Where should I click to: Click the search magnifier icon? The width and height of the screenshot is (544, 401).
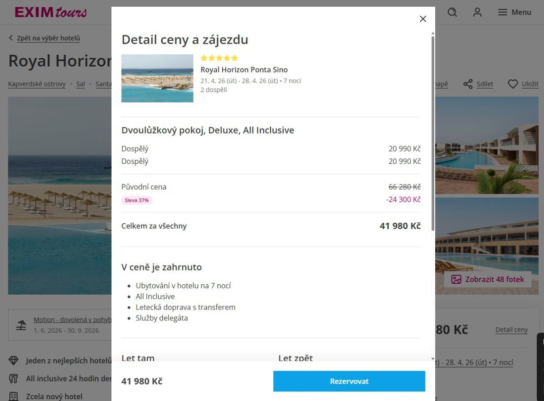[x=452, y=12]
